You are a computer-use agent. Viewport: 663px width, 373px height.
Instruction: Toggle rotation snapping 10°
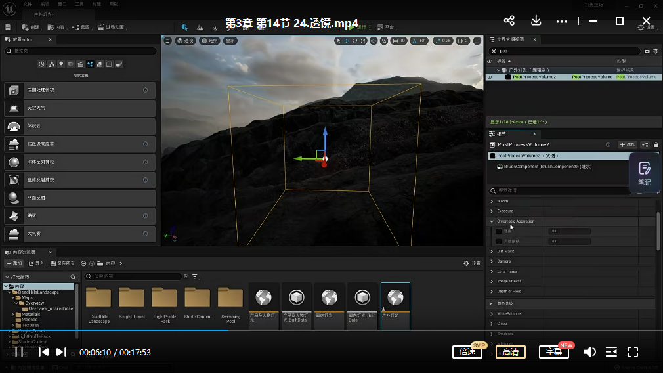pyautogui.click(x=419, y=41)
